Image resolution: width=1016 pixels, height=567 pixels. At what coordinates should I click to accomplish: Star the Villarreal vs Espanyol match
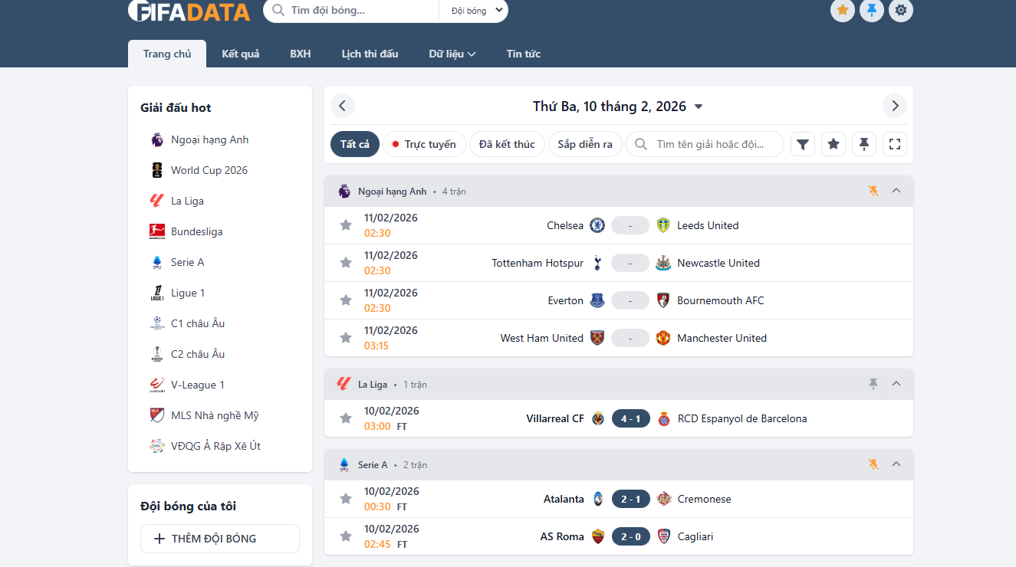pos(346,418)
